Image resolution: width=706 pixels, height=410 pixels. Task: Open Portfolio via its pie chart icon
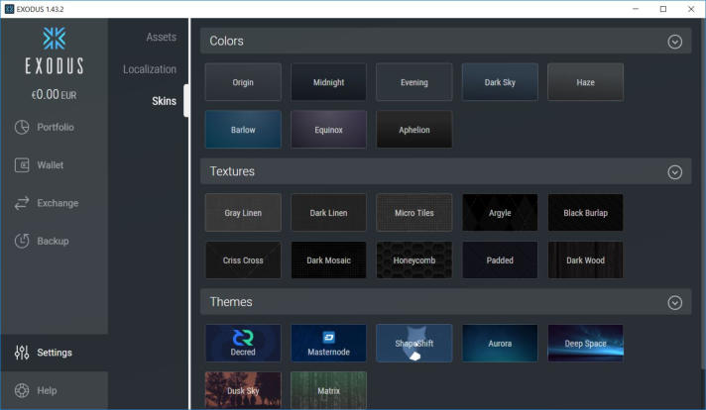point(22,127)
